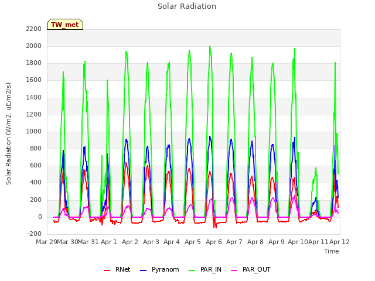Image resolution: width=375 pixels, height=281 pixels.
Task: Click the Mar 29 x-axis label
Action: (46, 242)
